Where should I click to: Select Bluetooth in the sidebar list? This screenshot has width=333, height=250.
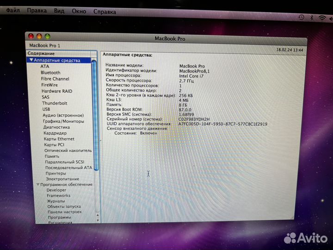pos(50,73)
